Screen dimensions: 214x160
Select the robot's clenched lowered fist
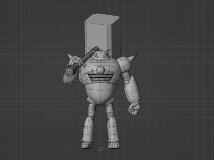(x=134, y=108)
